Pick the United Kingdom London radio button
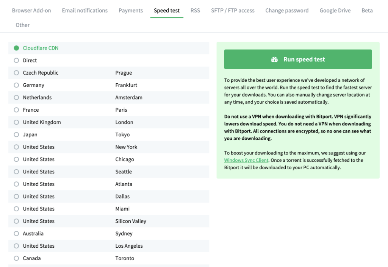Image resolution: width=388 pixels, height=267 pixels. (16, 122)
